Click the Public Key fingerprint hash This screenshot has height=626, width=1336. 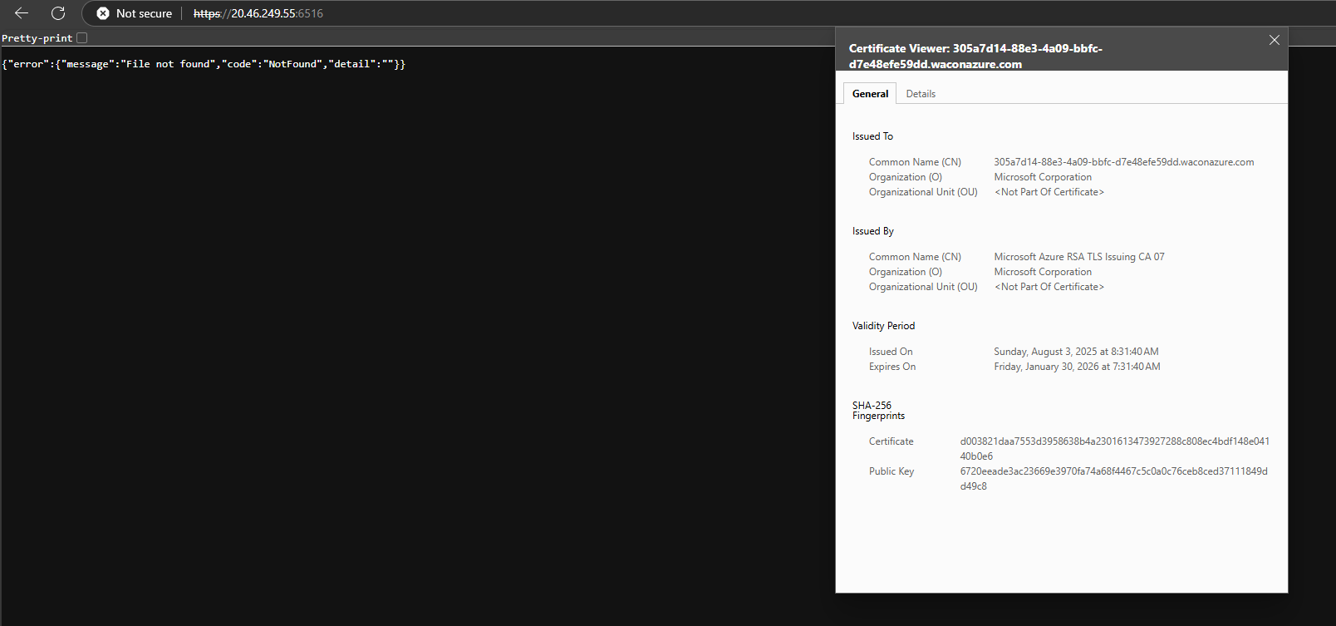pyautogui.click(x=1113, y=471)
